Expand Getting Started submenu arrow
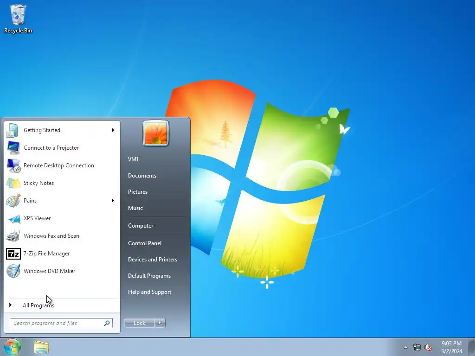The height and width of the screenshot is (356, 475). tap(113, 130)
